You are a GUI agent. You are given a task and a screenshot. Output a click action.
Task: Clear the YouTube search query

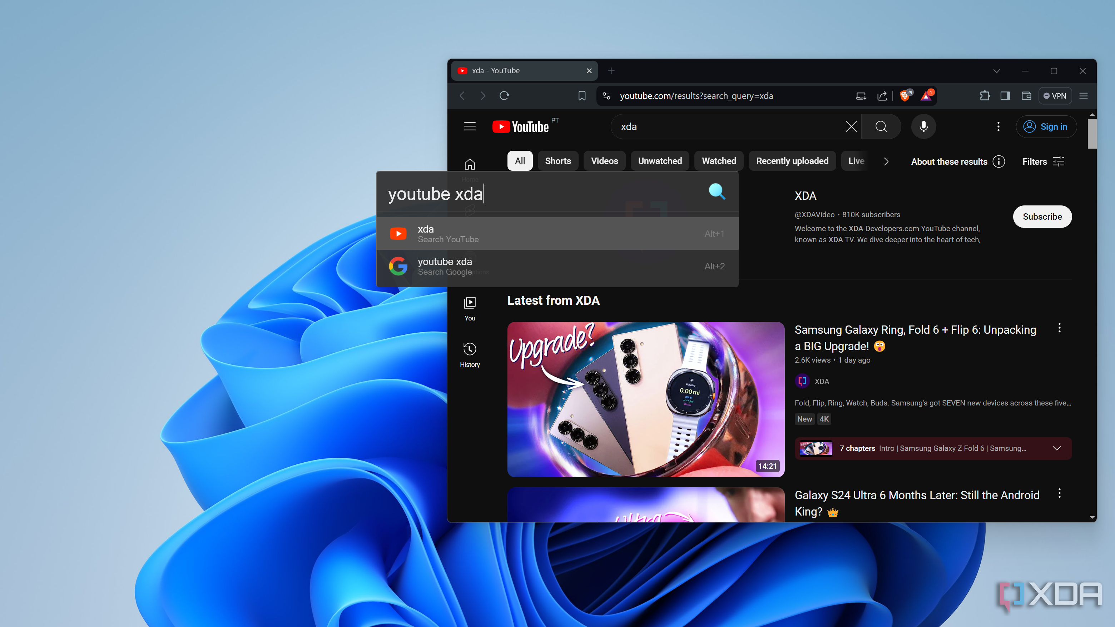[x=851, y=126]
